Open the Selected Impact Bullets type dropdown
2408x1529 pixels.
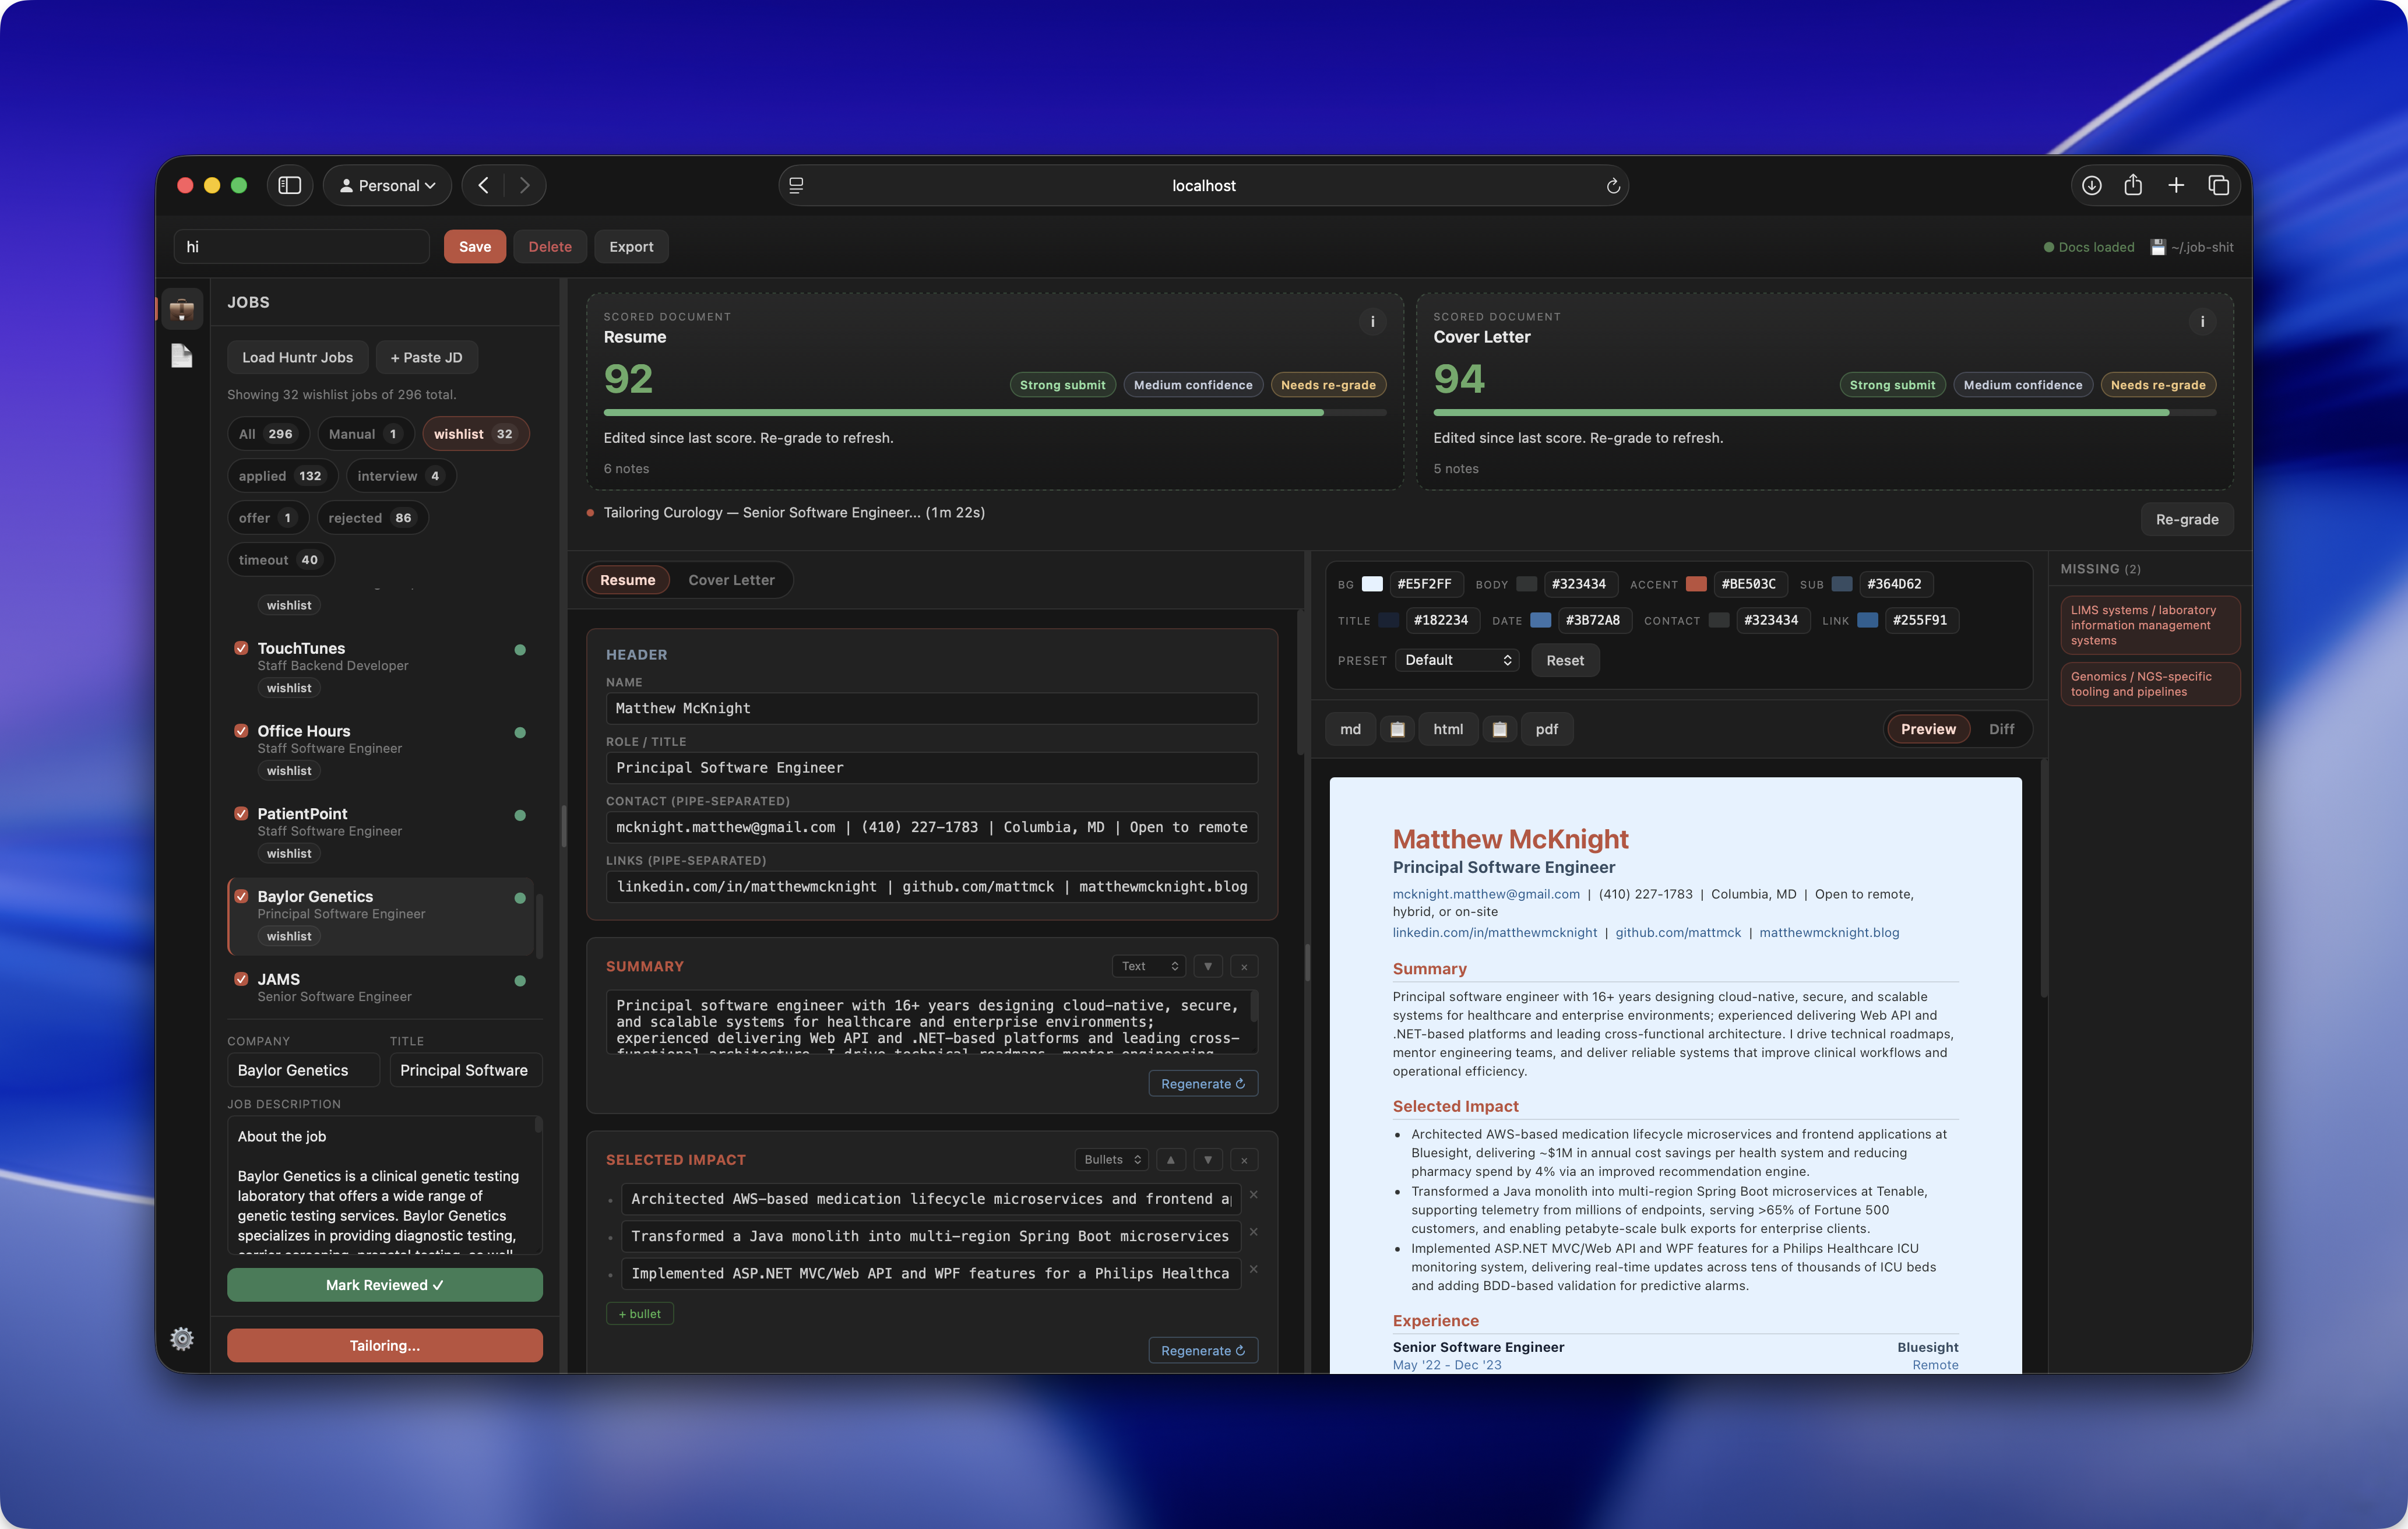pyautogui.click(x=1111, y=1160)
